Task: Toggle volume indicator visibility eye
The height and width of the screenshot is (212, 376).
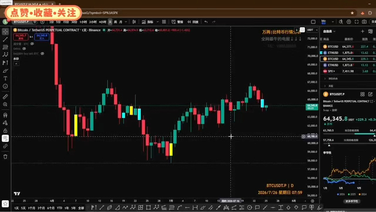Action: point(32,44)
